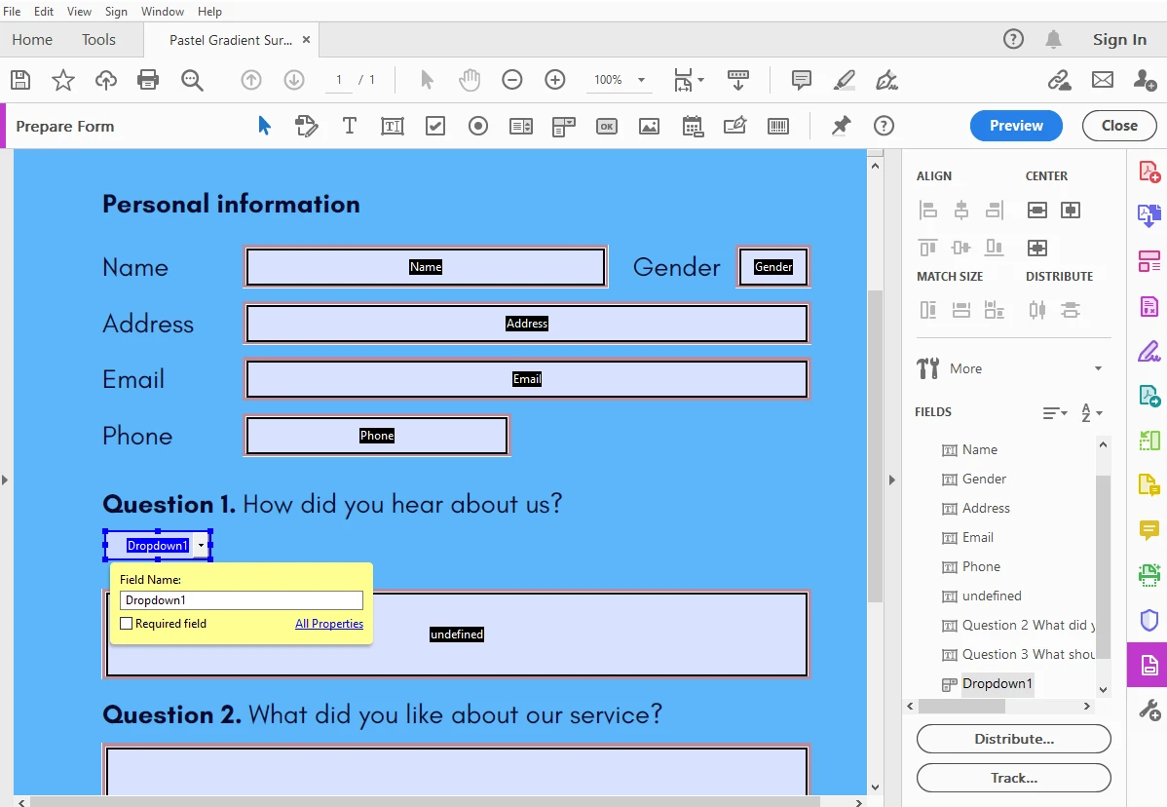This screenshot has width=1167, height=807.
Task: Open the Edit menu
Action: 44,11
